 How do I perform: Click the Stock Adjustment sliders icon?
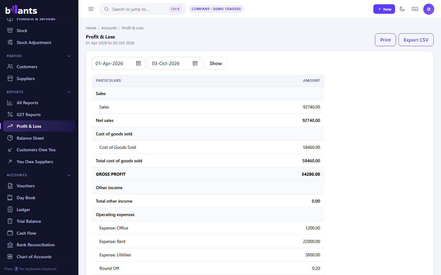coord(10,42)
